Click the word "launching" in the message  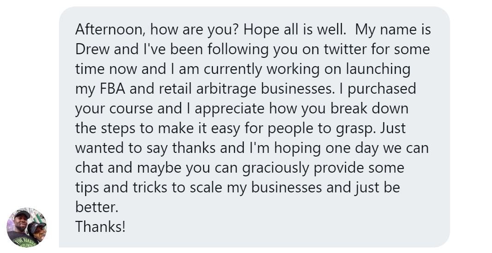click(x=379, y=69)
